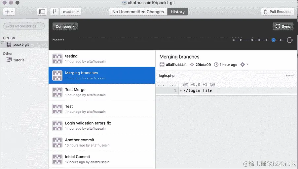Click the tutorial computer icon
This screenshot has height=169, width=298.
[9, 60]
